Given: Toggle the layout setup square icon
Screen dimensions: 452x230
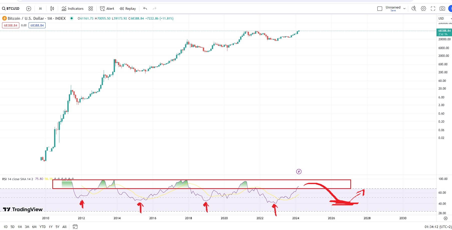Looking at the screenshot, I should [380, 9].
